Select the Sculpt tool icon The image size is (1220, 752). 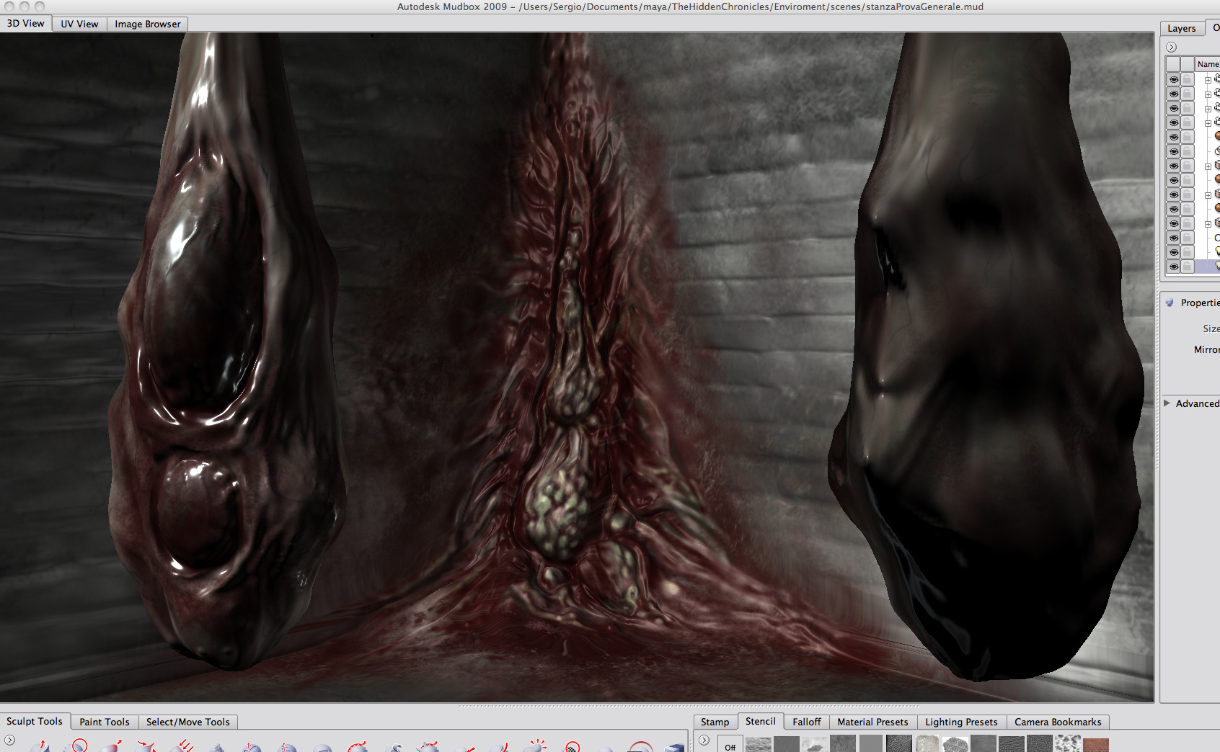(40, 747)
